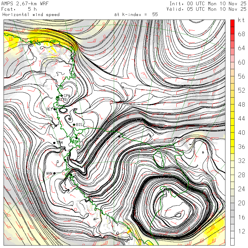
Task: Select the 24 value on the color scale
Action: click(x=241, y=189)
